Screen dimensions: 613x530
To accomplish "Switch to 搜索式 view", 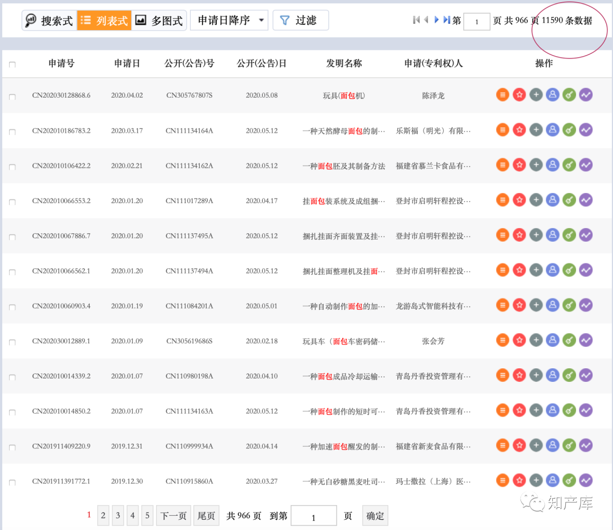I will click(x=49, y=20).
